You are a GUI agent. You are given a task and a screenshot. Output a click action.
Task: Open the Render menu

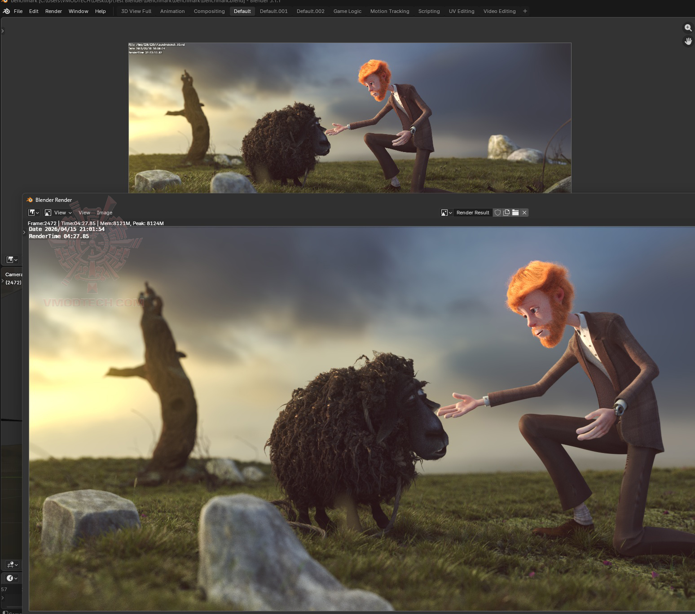pyautogui.click(x=53, y=11)
